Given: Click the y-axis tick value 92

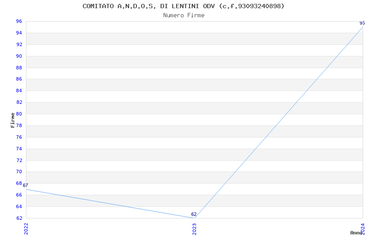Looking at the screenshot, I should click(x=19, y=44).
